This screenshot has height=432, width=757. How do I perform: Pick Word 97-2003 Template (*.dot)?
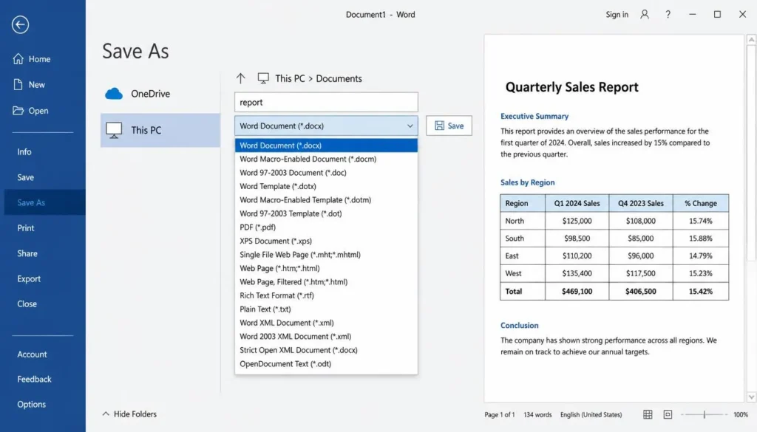(326, 213)
